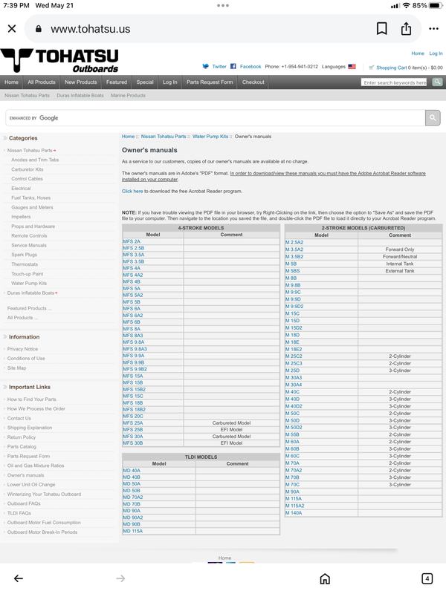
Task: Tap the battery indicator in status bar
Action: (x=436, y=6)
